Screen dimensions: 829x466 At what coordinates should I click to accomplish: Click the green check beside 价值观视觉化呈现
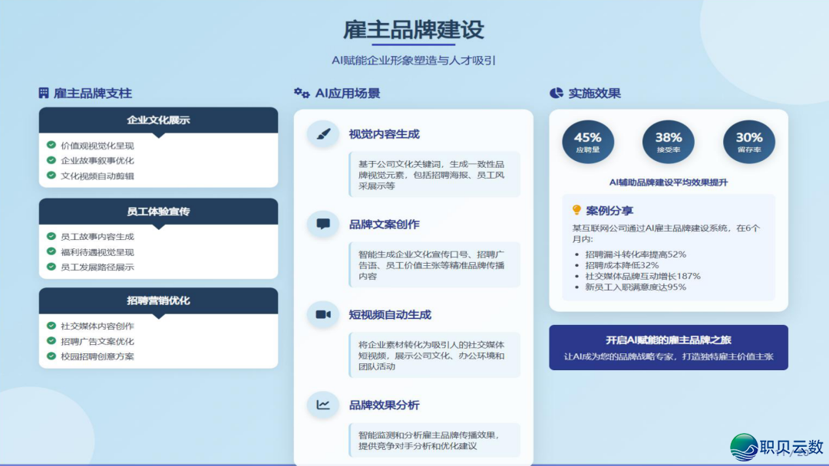[x=51, y=145]
